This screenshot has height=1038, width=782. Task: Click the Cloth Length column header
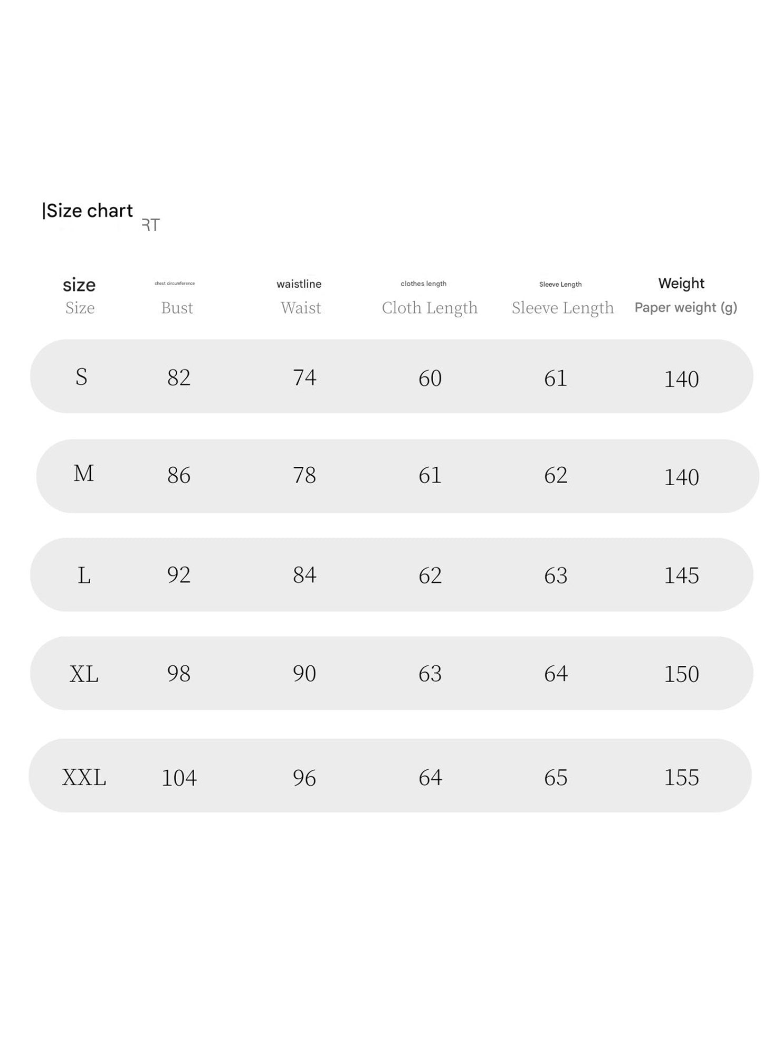430,308
